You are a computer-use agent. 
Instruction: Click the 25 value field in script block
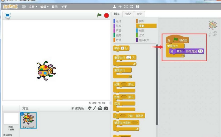point(200,52)
